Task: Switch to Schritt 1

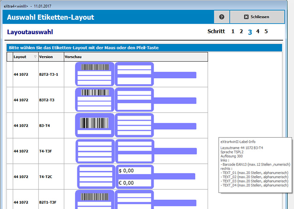Action: click(x=233, y=31)
